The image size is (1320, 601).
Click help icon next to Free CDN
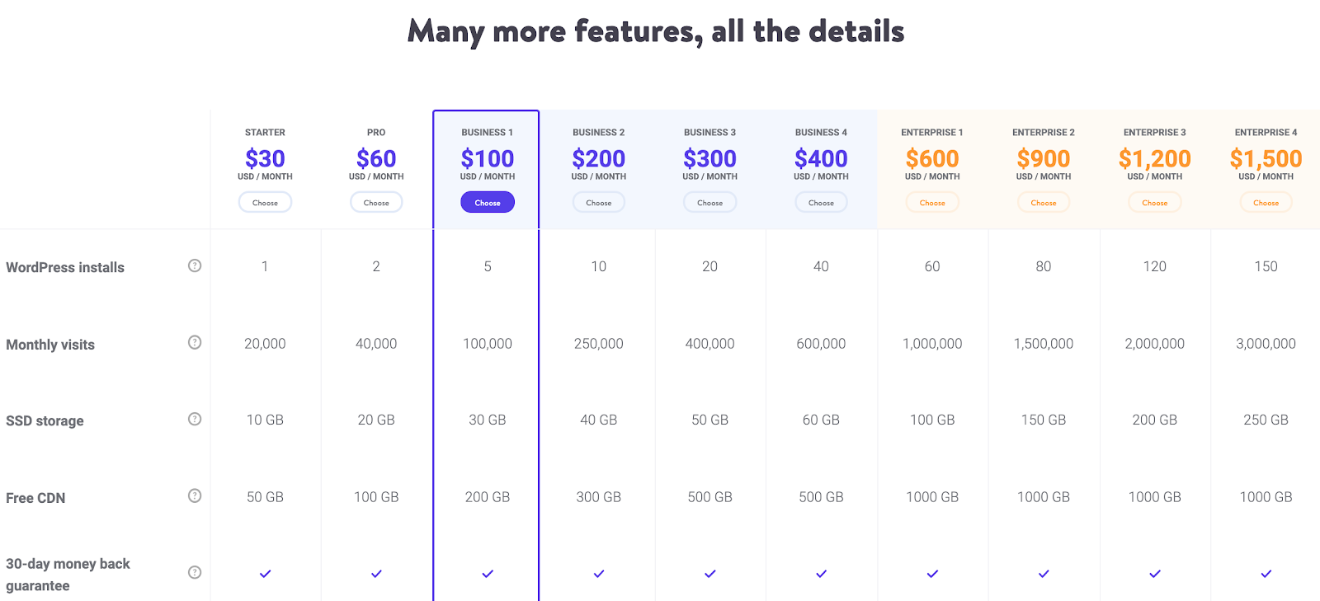(x=195, y=495)
